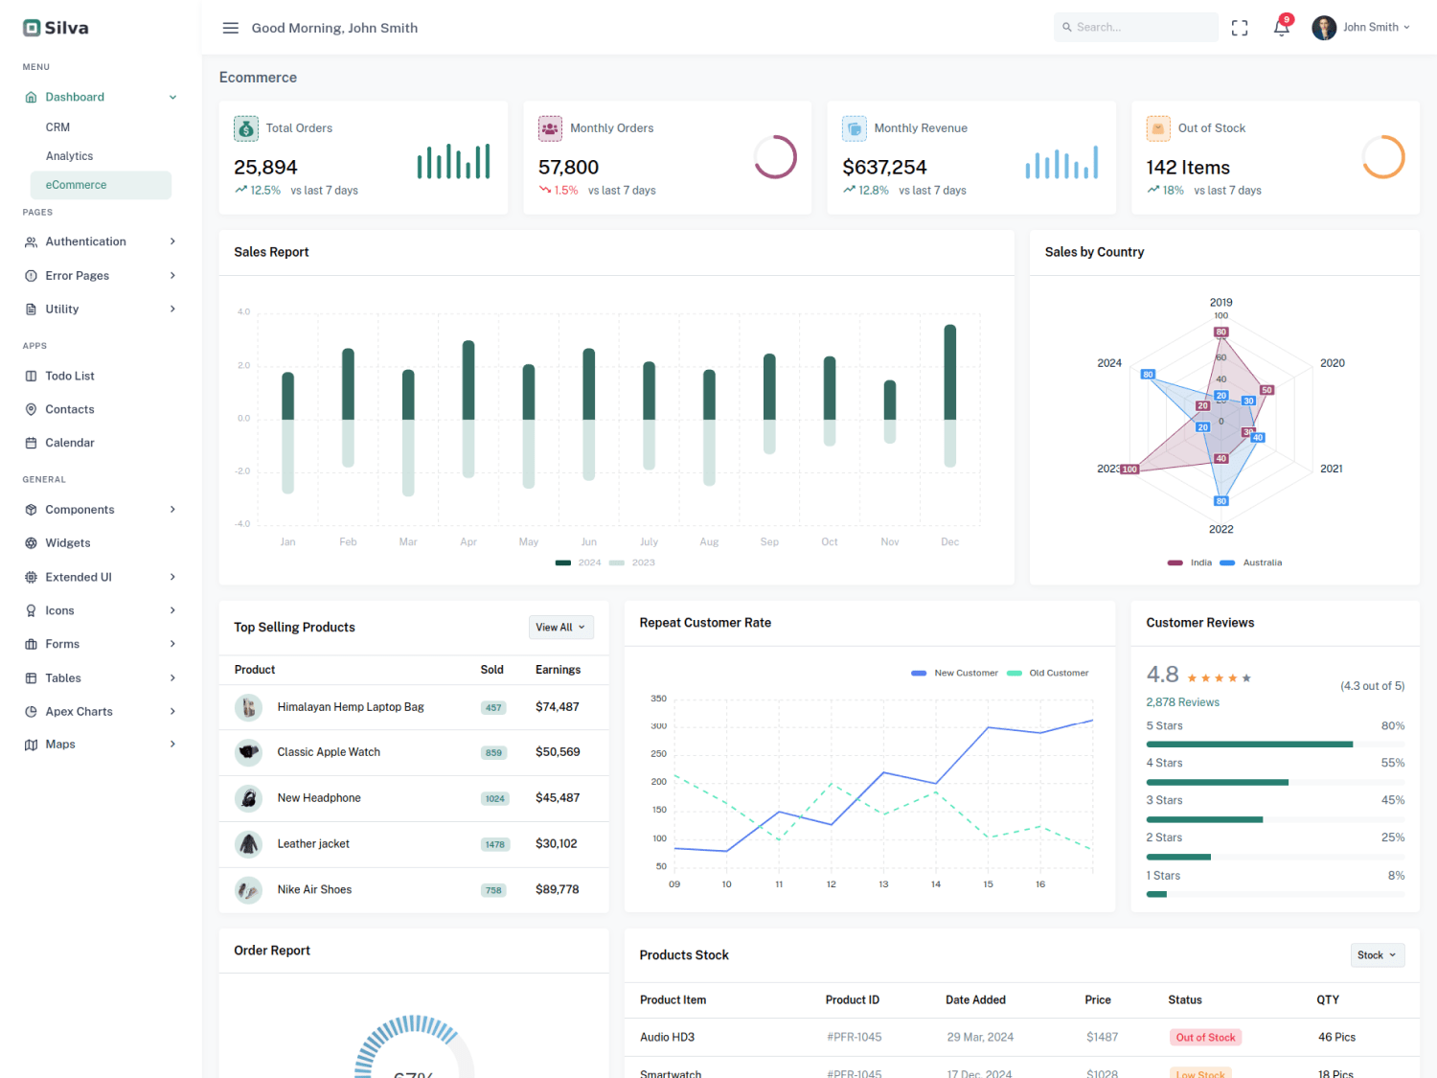Click the Widgets sidebar icon
The height and width of the screenshot is (1078, 1437).
[31, 542]
